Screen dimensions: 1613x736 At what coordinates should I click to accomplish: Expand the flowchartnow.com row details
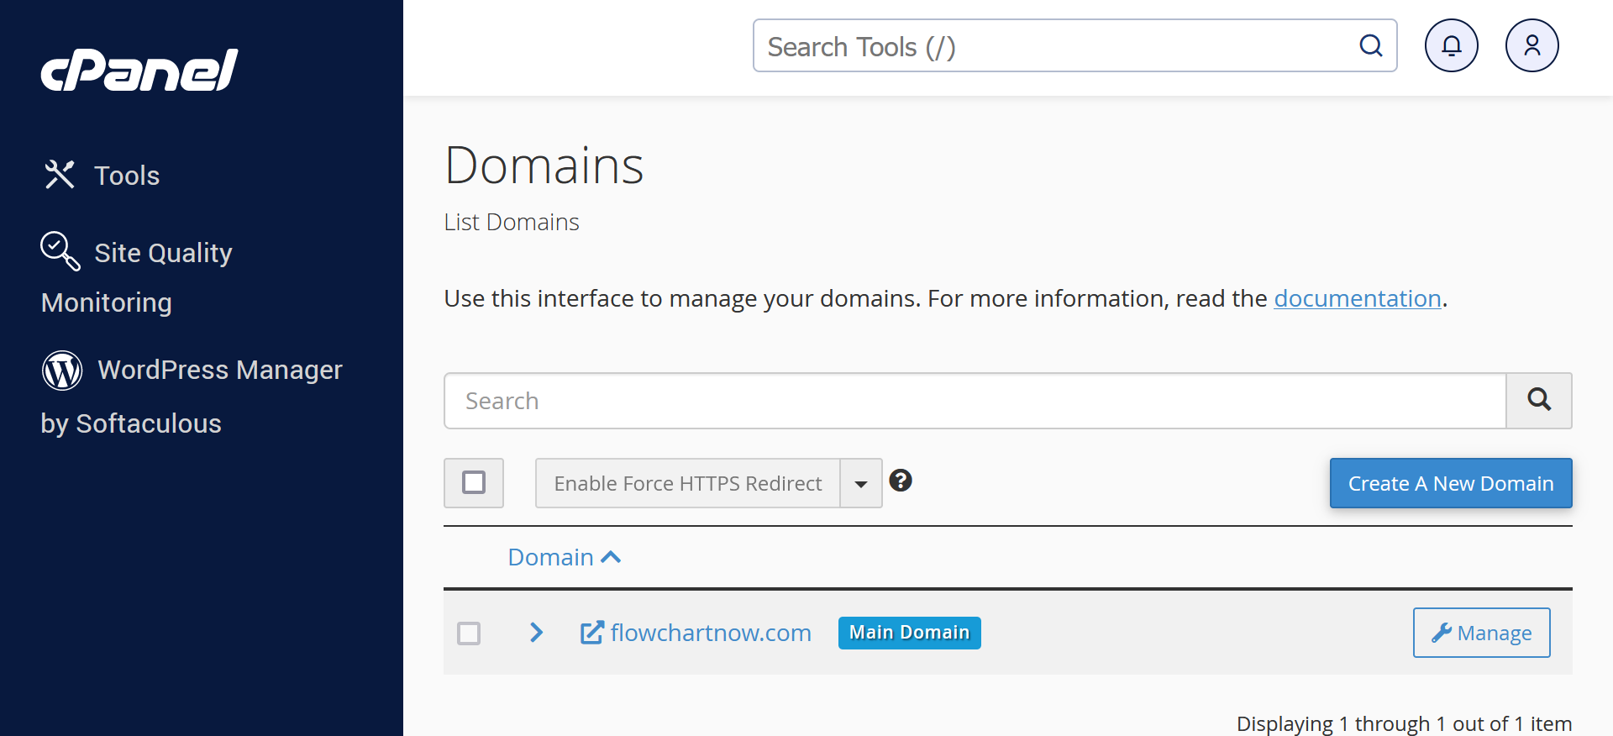coord(537,633)
